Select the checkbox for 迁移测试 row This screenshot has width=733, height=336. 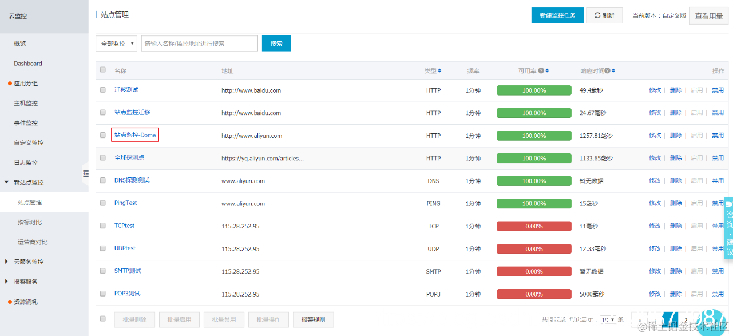tap(103, 90)
